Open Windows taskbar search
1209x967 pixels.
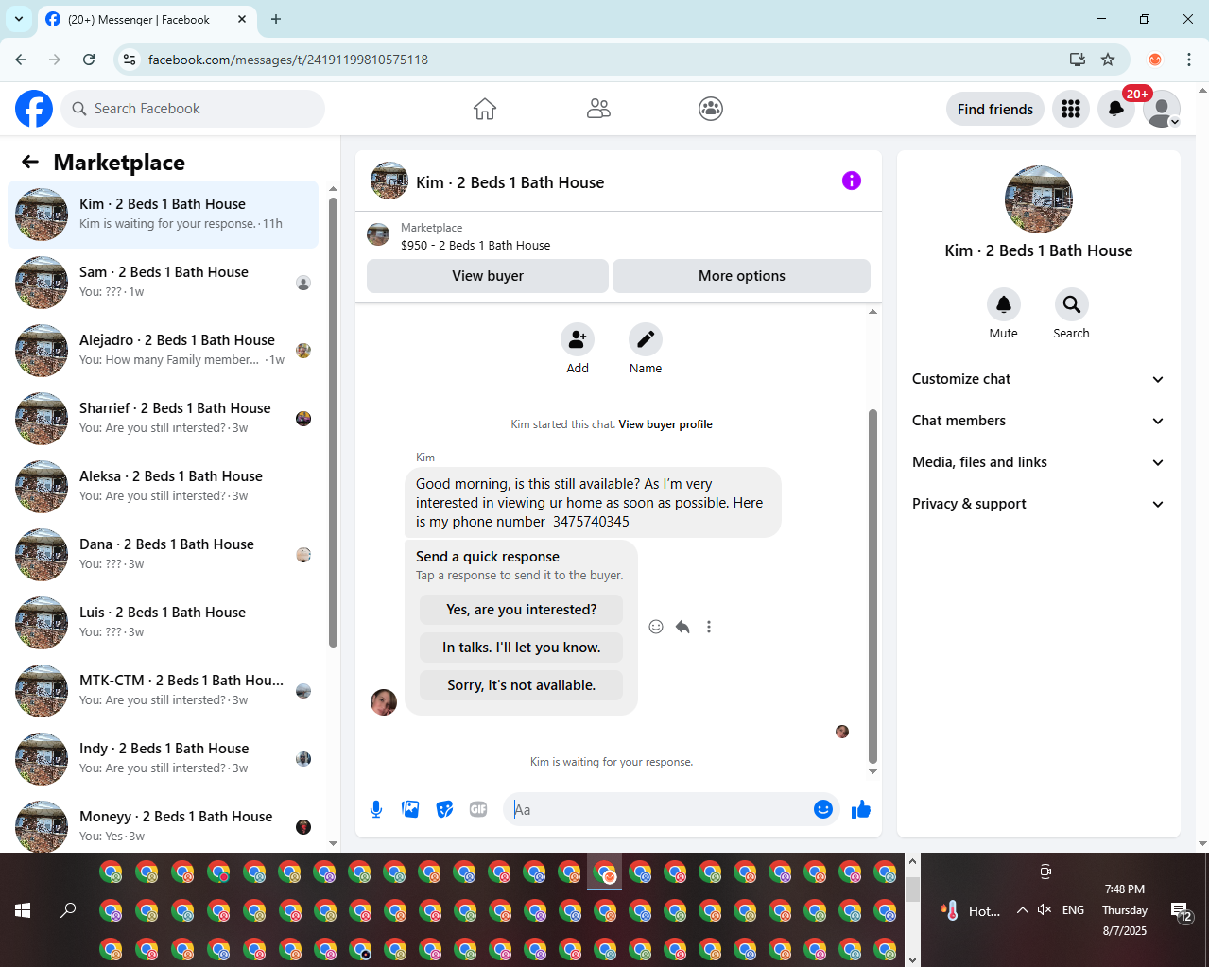click(68, 910)
